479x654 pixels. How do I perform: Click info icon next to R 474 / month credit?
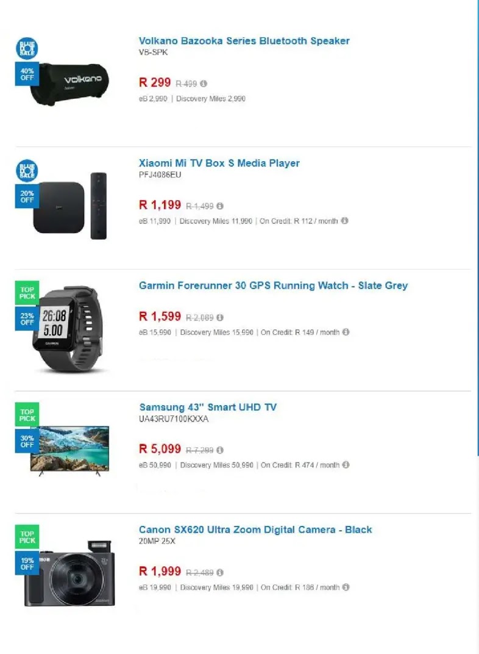tap(346, 465)
